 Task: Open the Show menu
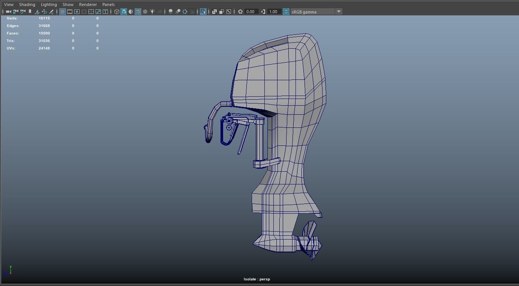click(x=68, y=4)
